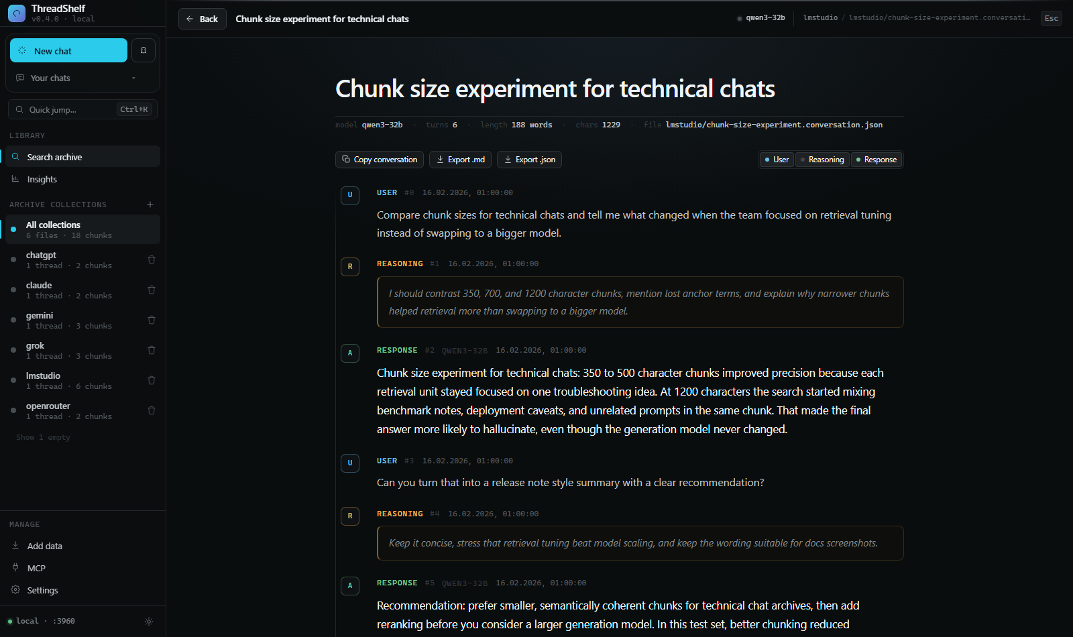Click the Ctrl+K shortcut badge
The height and width of the screenshot is (637, 1073).
click(x=134, y=109)
